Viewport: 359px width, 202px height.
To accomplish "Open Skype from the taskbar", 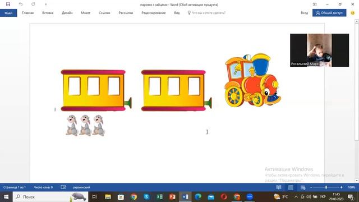I will tap(146, 197).
